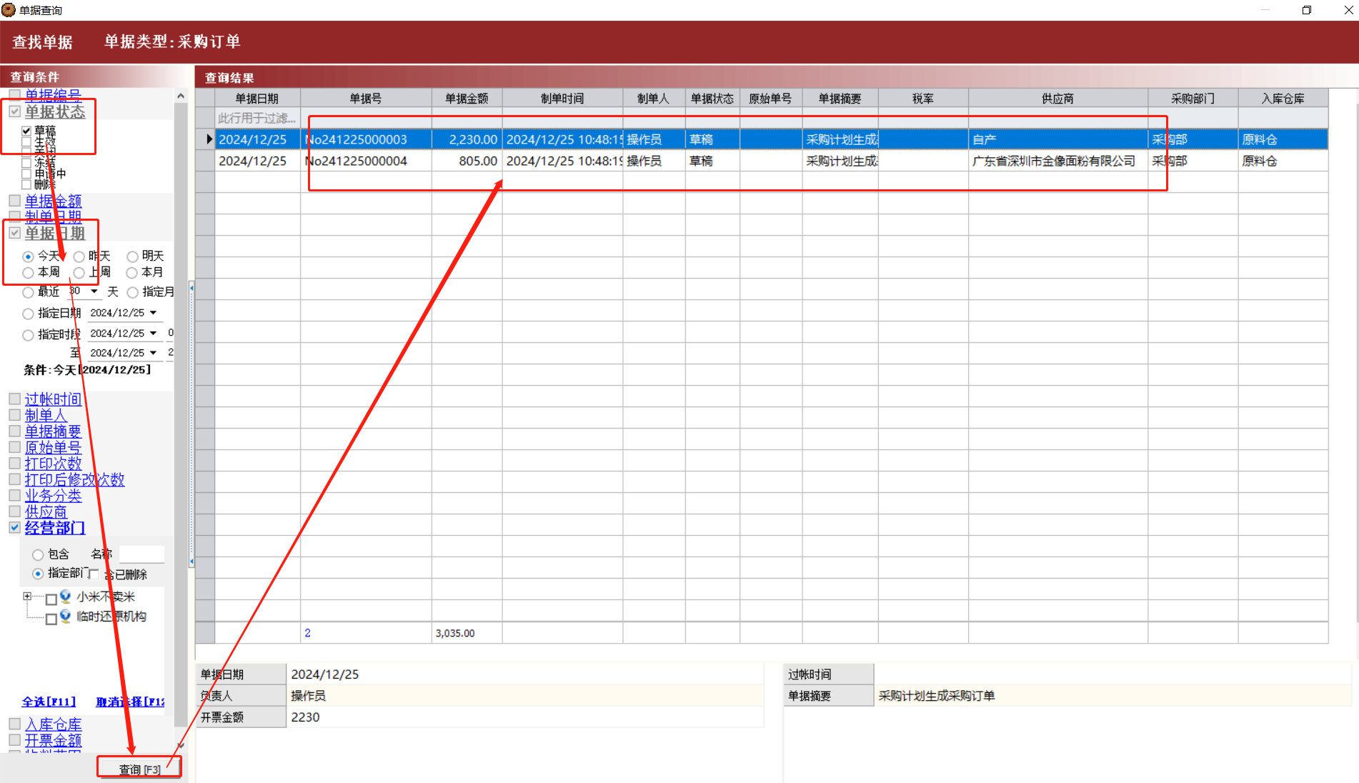Open the 指定日期 date picker dropdown
This screenshot has height=783, width=1359.
pos(153,313)
